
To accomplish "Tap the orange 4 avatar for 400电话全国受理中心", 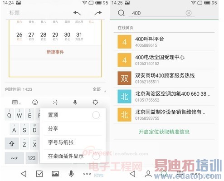I will [x=124, y=60].
